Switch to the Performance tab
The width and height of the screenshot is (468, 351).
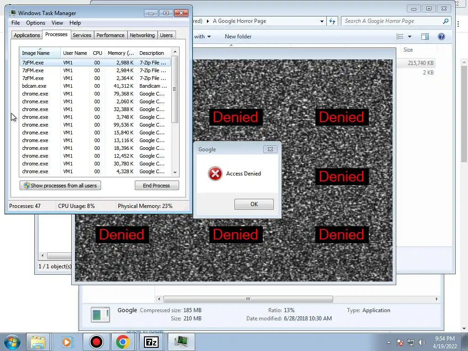click(110, 35)
